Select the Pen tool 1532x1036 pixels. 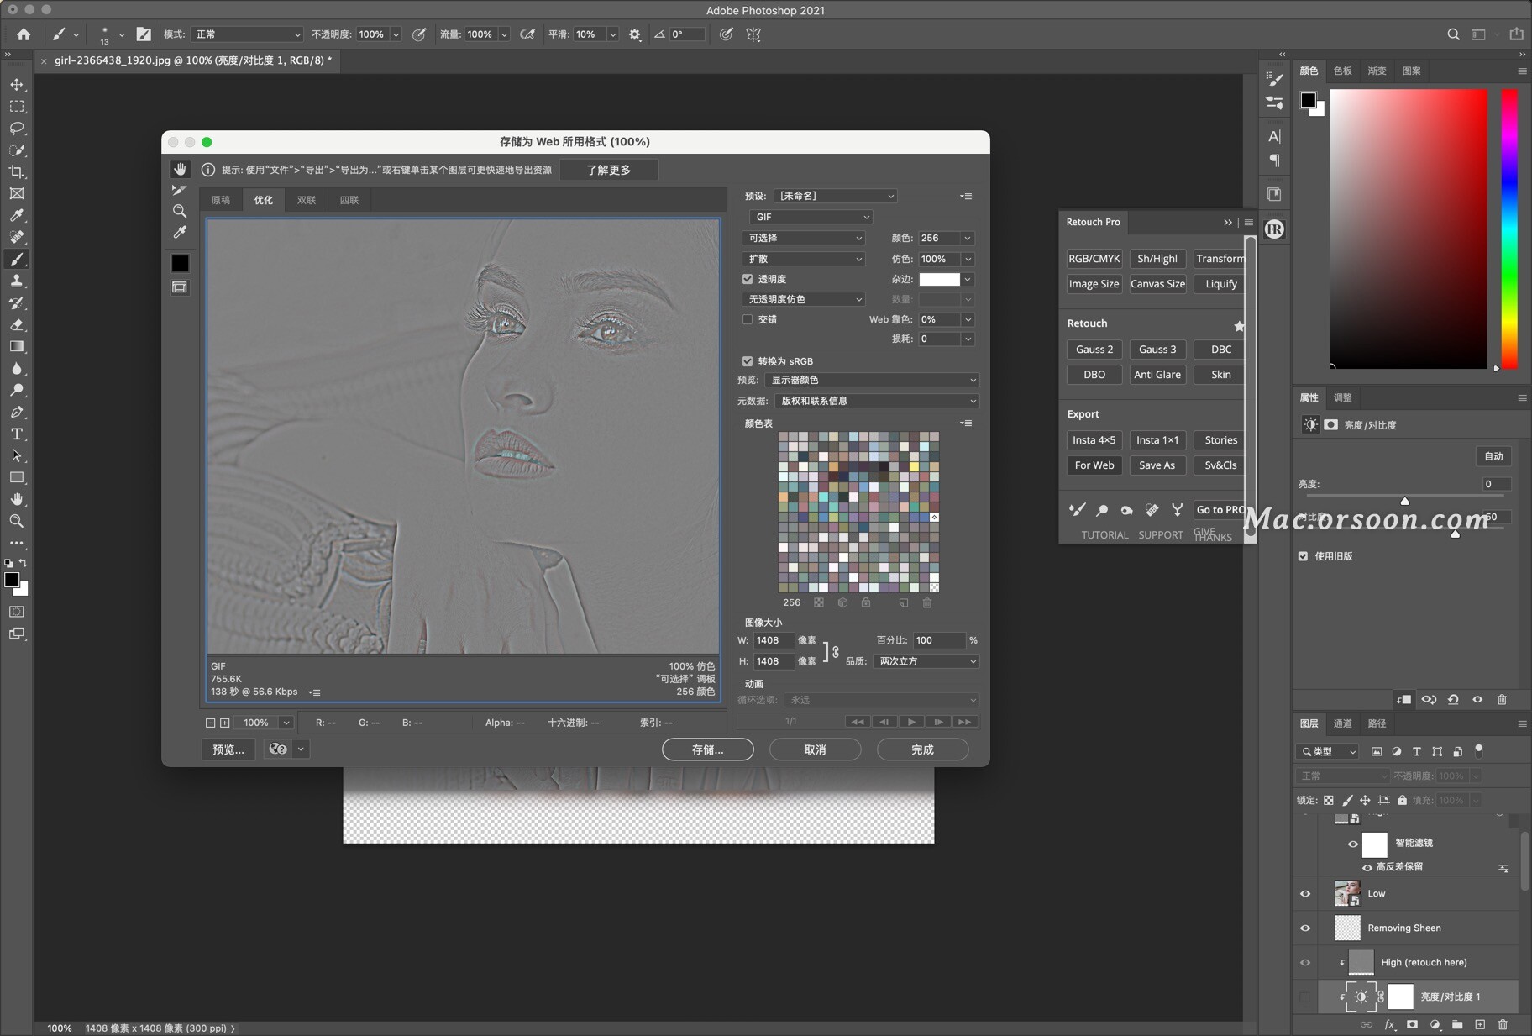click(x=17, y=413)
